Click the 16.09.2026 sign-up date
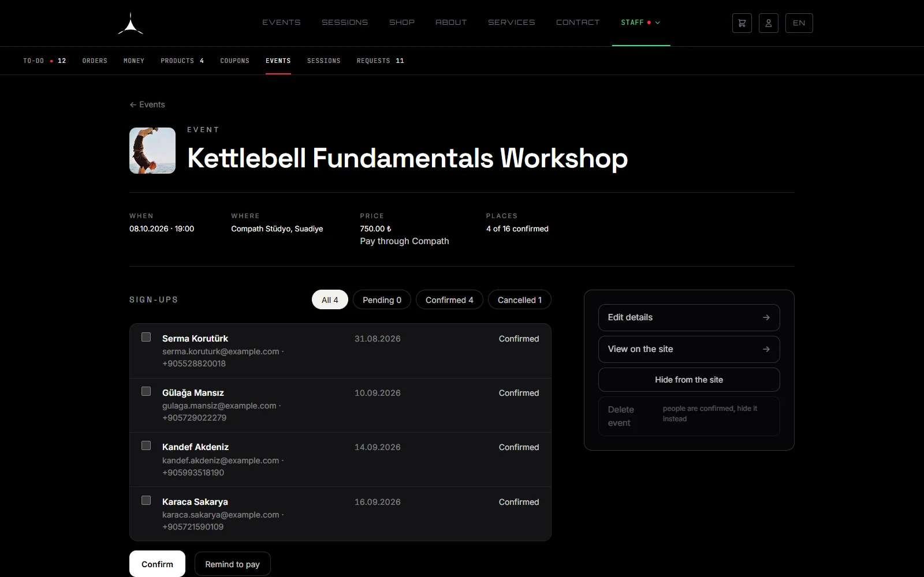 (378, 502)
